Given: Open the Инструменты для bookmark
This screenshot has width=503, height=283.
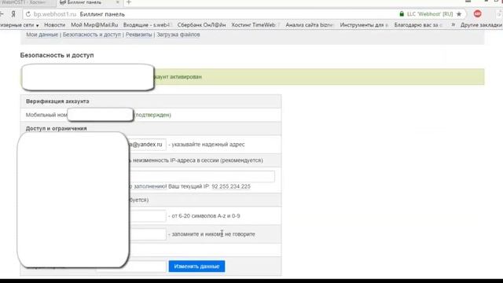Looking at the screenshot, I should click(x=364, y=24).
